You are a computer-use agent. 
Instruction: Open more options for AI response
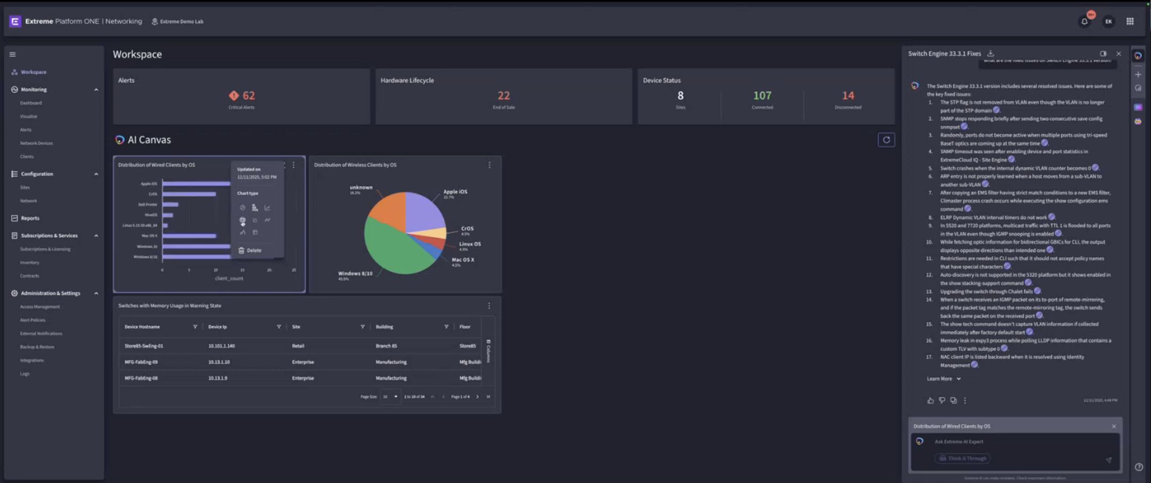tap(965, 400)
